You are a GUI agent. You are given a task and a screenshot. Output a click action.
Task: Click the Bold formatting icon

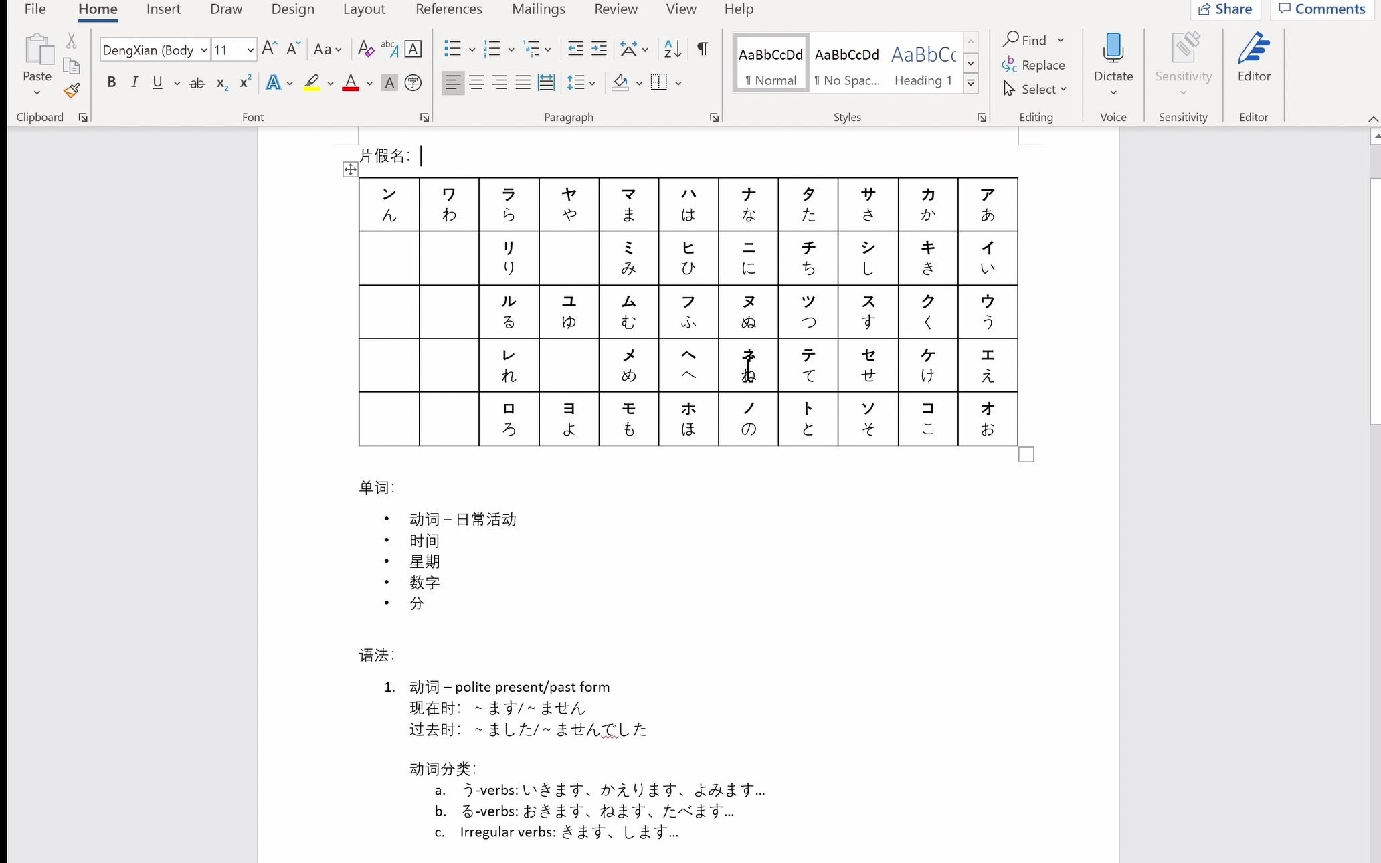[x=110, y=82]
